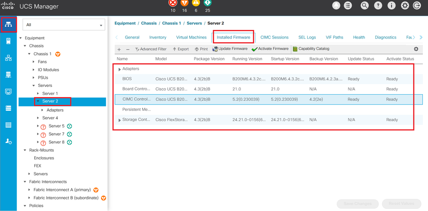This screenshot has height=211, width=428.
Task: Expand Storage Controller firmware row
Action: point(120,120)
